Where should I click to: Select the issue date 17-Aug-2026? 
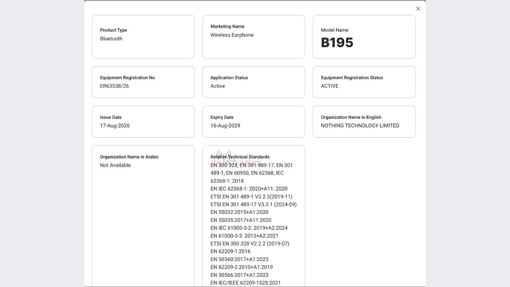(x=115, y=125)
